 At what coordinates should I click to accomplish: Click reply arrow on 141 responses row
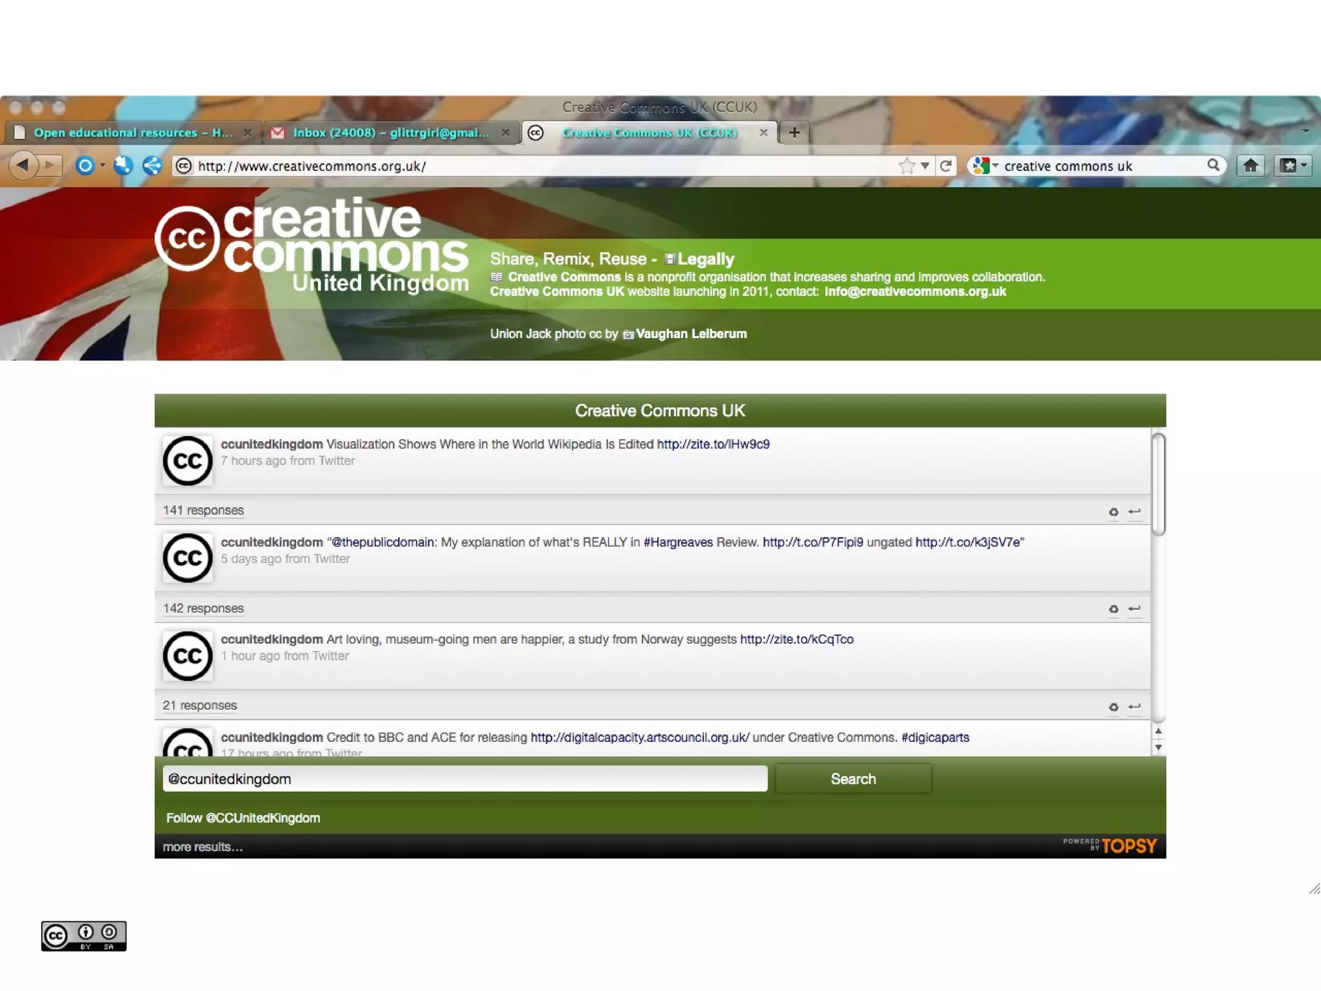coord(1134,512)
